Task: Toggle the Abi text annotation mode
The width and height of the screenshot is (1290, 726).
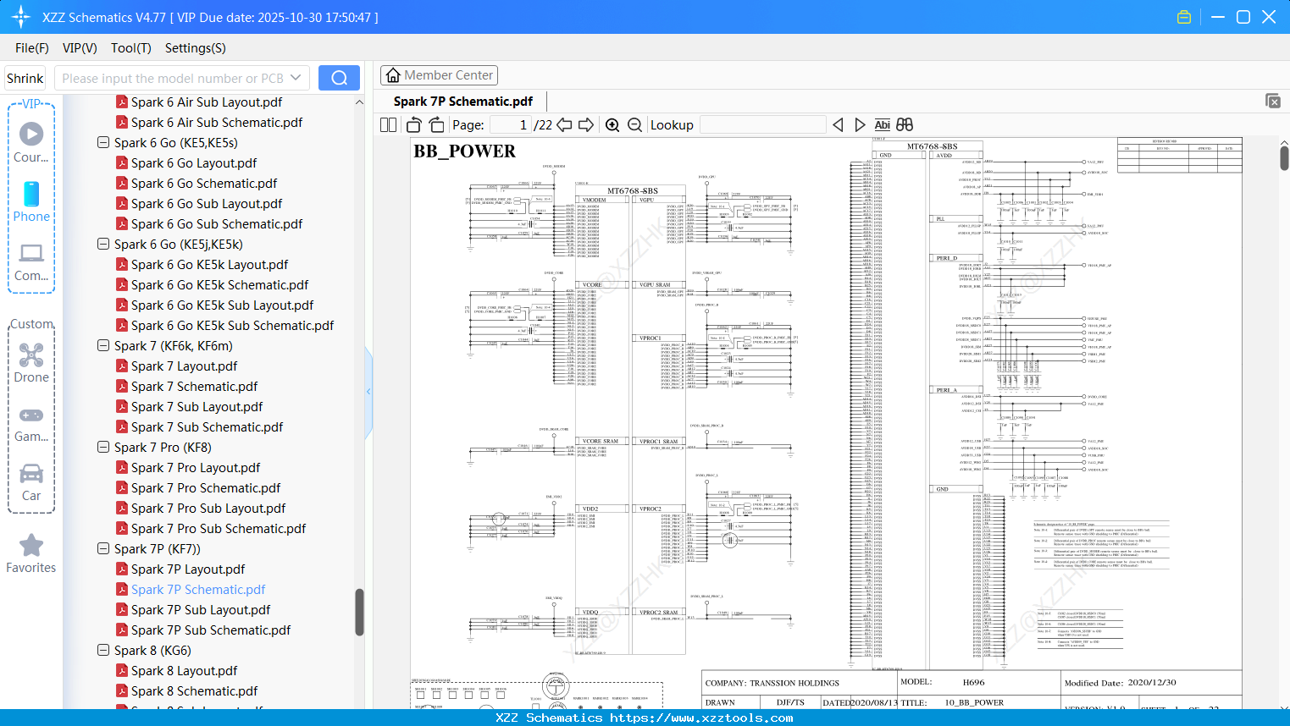Action: pyautogui.click(x=883, y=124)
